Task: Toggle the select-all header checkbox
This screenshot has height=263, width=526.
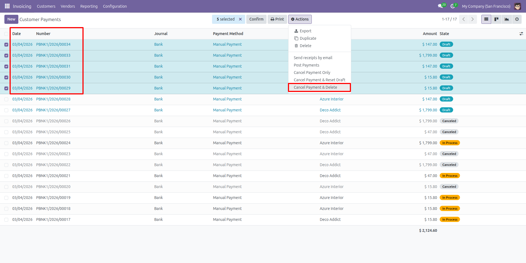Action: [6, 34]
